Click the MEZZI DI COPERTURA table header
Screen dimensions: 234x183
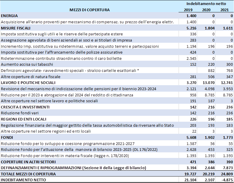(89, 10)
